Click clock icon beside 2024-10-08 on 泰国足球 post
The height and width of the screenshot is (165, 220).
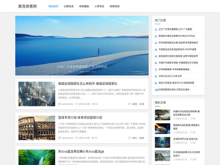point(77,104)
